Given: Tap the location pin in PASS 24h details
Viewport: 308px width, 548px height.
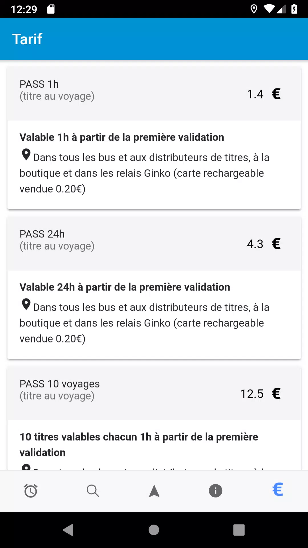Looking at the screenshot, I should [26, 305].
